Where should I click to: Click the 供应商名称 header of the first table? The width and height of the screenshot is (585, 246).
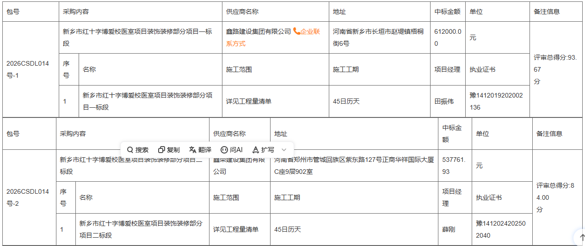coord(242,12)
